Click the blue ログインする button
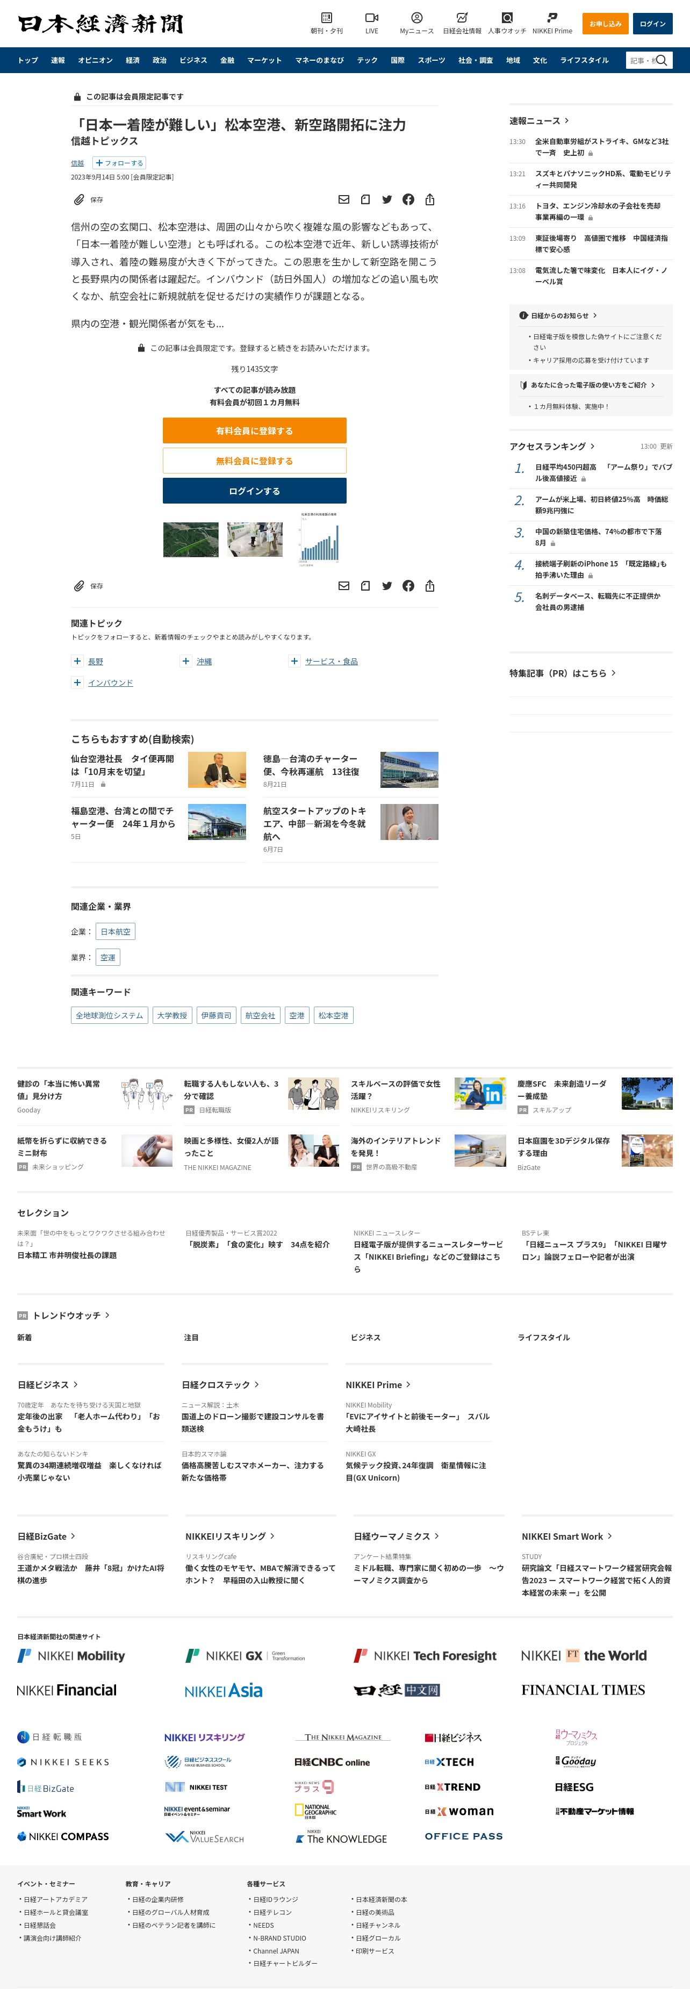Screen dimensions: 690x1989 pos(254,491)
